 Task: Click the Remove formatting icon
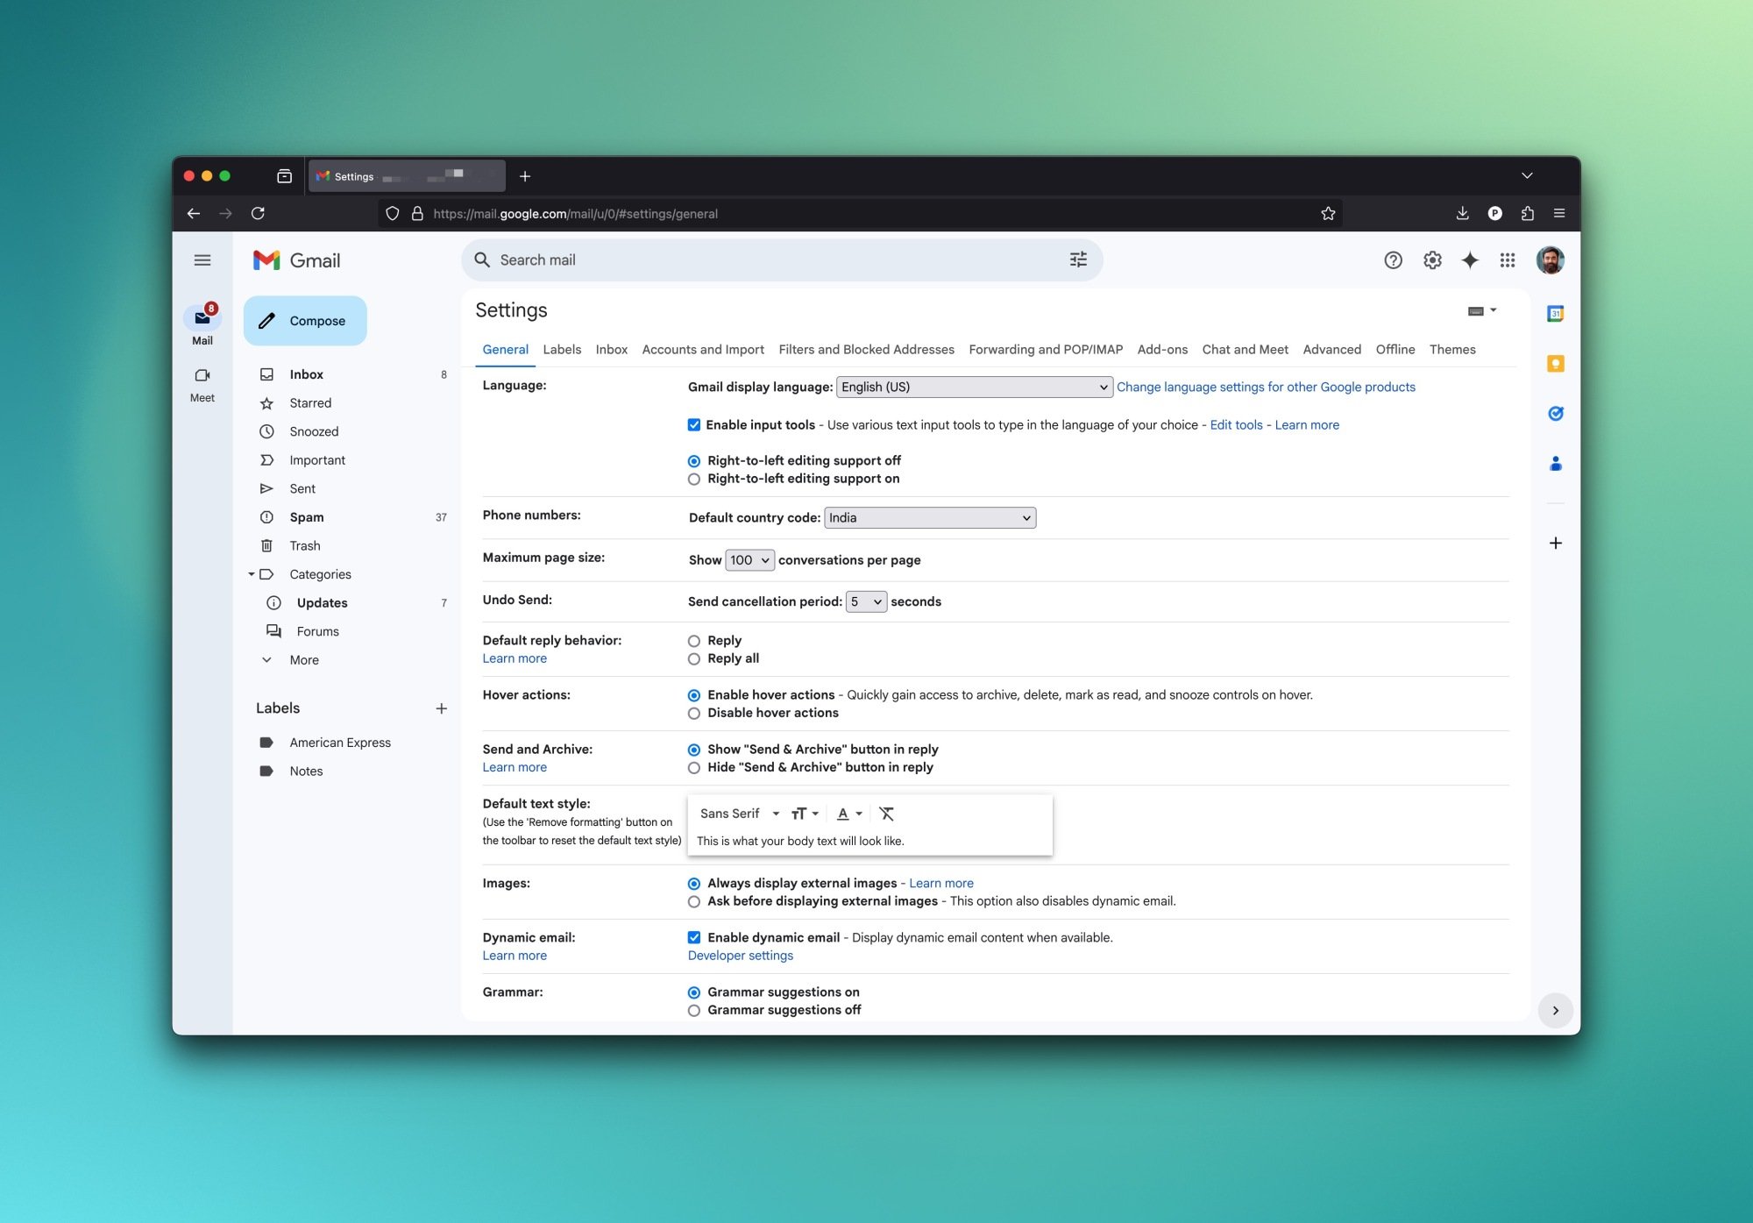[x=887, y=814]
